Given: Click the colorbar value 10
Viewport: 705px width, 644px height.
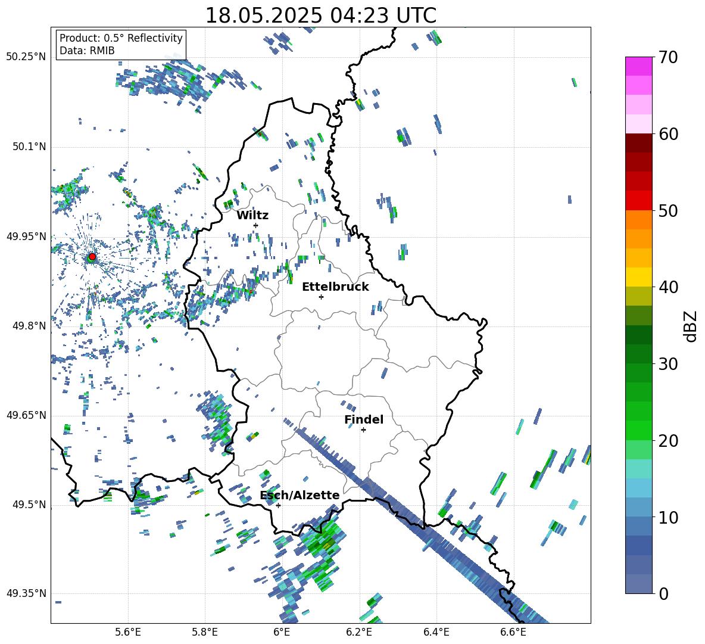Looking at the screenshot, I should coord(668,517).
